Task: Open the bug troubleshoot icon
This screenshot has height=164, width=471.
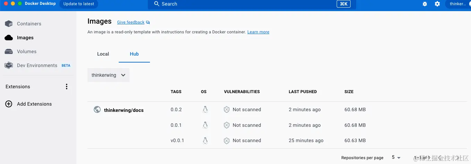Action: [425, 4]
